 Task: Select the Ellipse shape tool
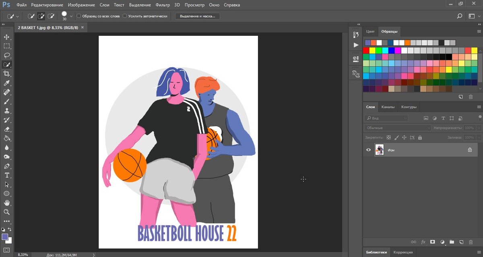point(7,193)
